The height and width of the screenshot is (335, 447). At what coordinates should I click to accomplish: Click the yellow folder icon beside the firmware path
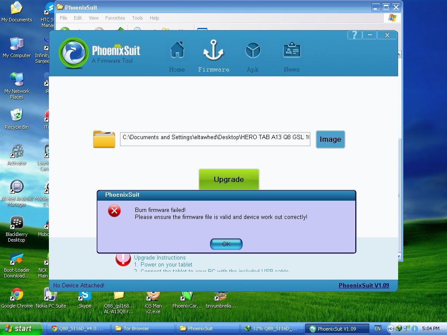click(x=104, y=139)
